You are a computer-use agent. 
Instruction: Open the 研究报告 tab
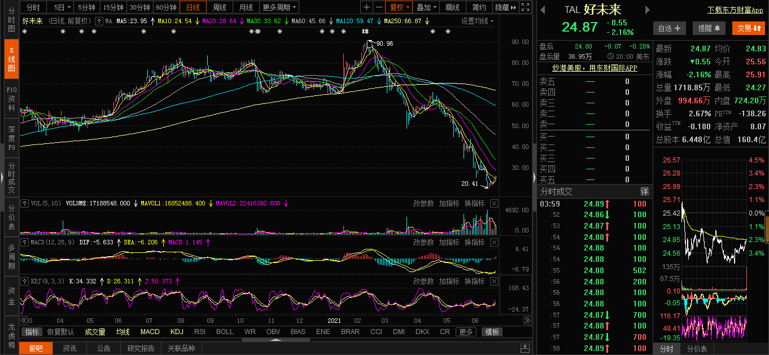point(141,348)
